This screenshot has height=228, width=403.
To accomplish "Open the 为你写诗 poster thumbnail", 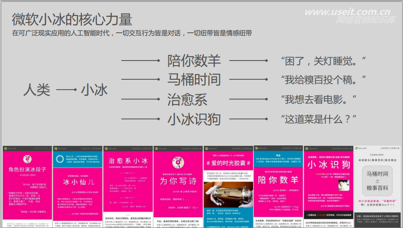I will [178, 187].
